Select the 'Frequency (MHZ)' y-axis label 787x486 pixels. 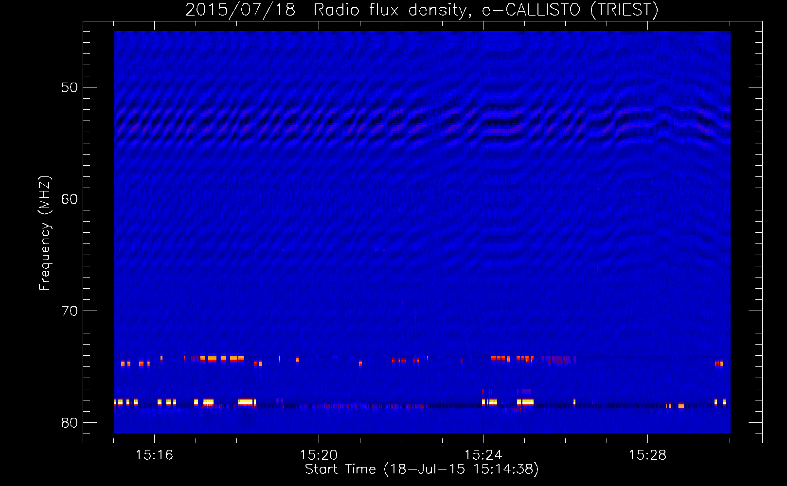[x=44, y=233]
